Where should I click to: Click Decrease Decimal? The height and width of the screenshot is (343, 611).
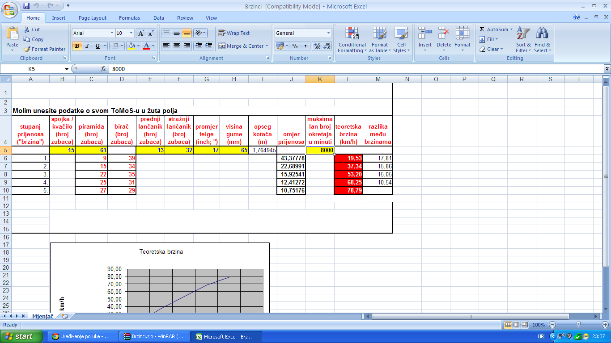(x=327, y=46)
